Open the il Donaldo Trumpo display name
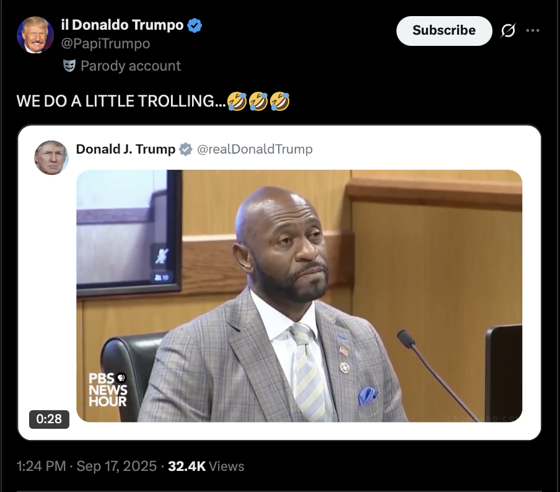Screen dimensions: 560x492 coord(122,25)
